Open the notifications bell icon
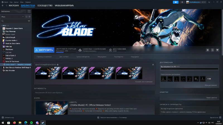Screen dimensions: 223x125 pos(182,2)
